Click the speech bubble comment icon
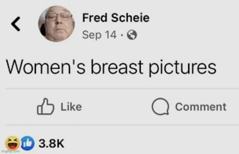This screenshot has height=154, width=239. tap(160, 106)
